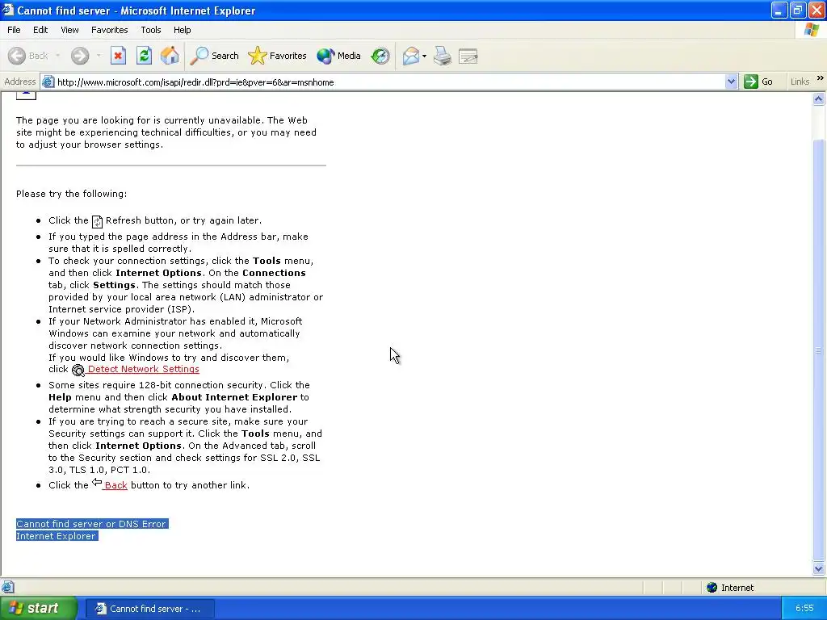Click the page icon in the Address bar
827x620 pixels.
tap(48, 82)
